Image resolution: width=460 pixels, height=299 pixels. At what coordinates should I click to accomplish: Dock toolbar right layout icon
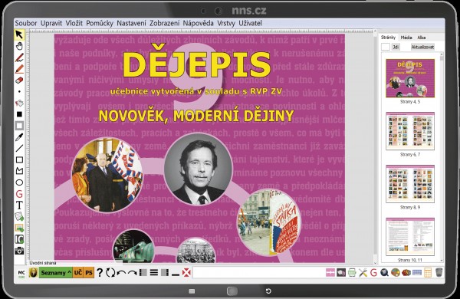(x=165, y=273)
